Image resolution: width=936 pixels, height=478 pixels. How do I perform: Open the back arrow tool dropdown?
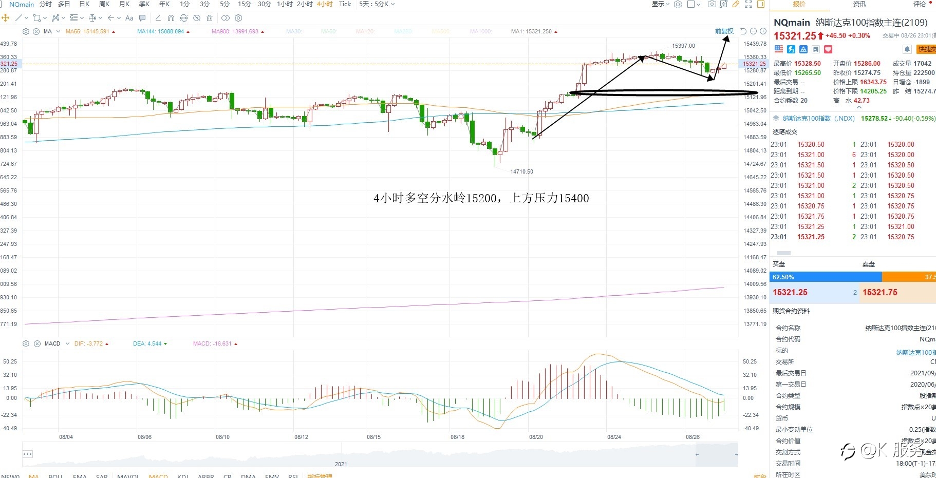click(119, 18)
